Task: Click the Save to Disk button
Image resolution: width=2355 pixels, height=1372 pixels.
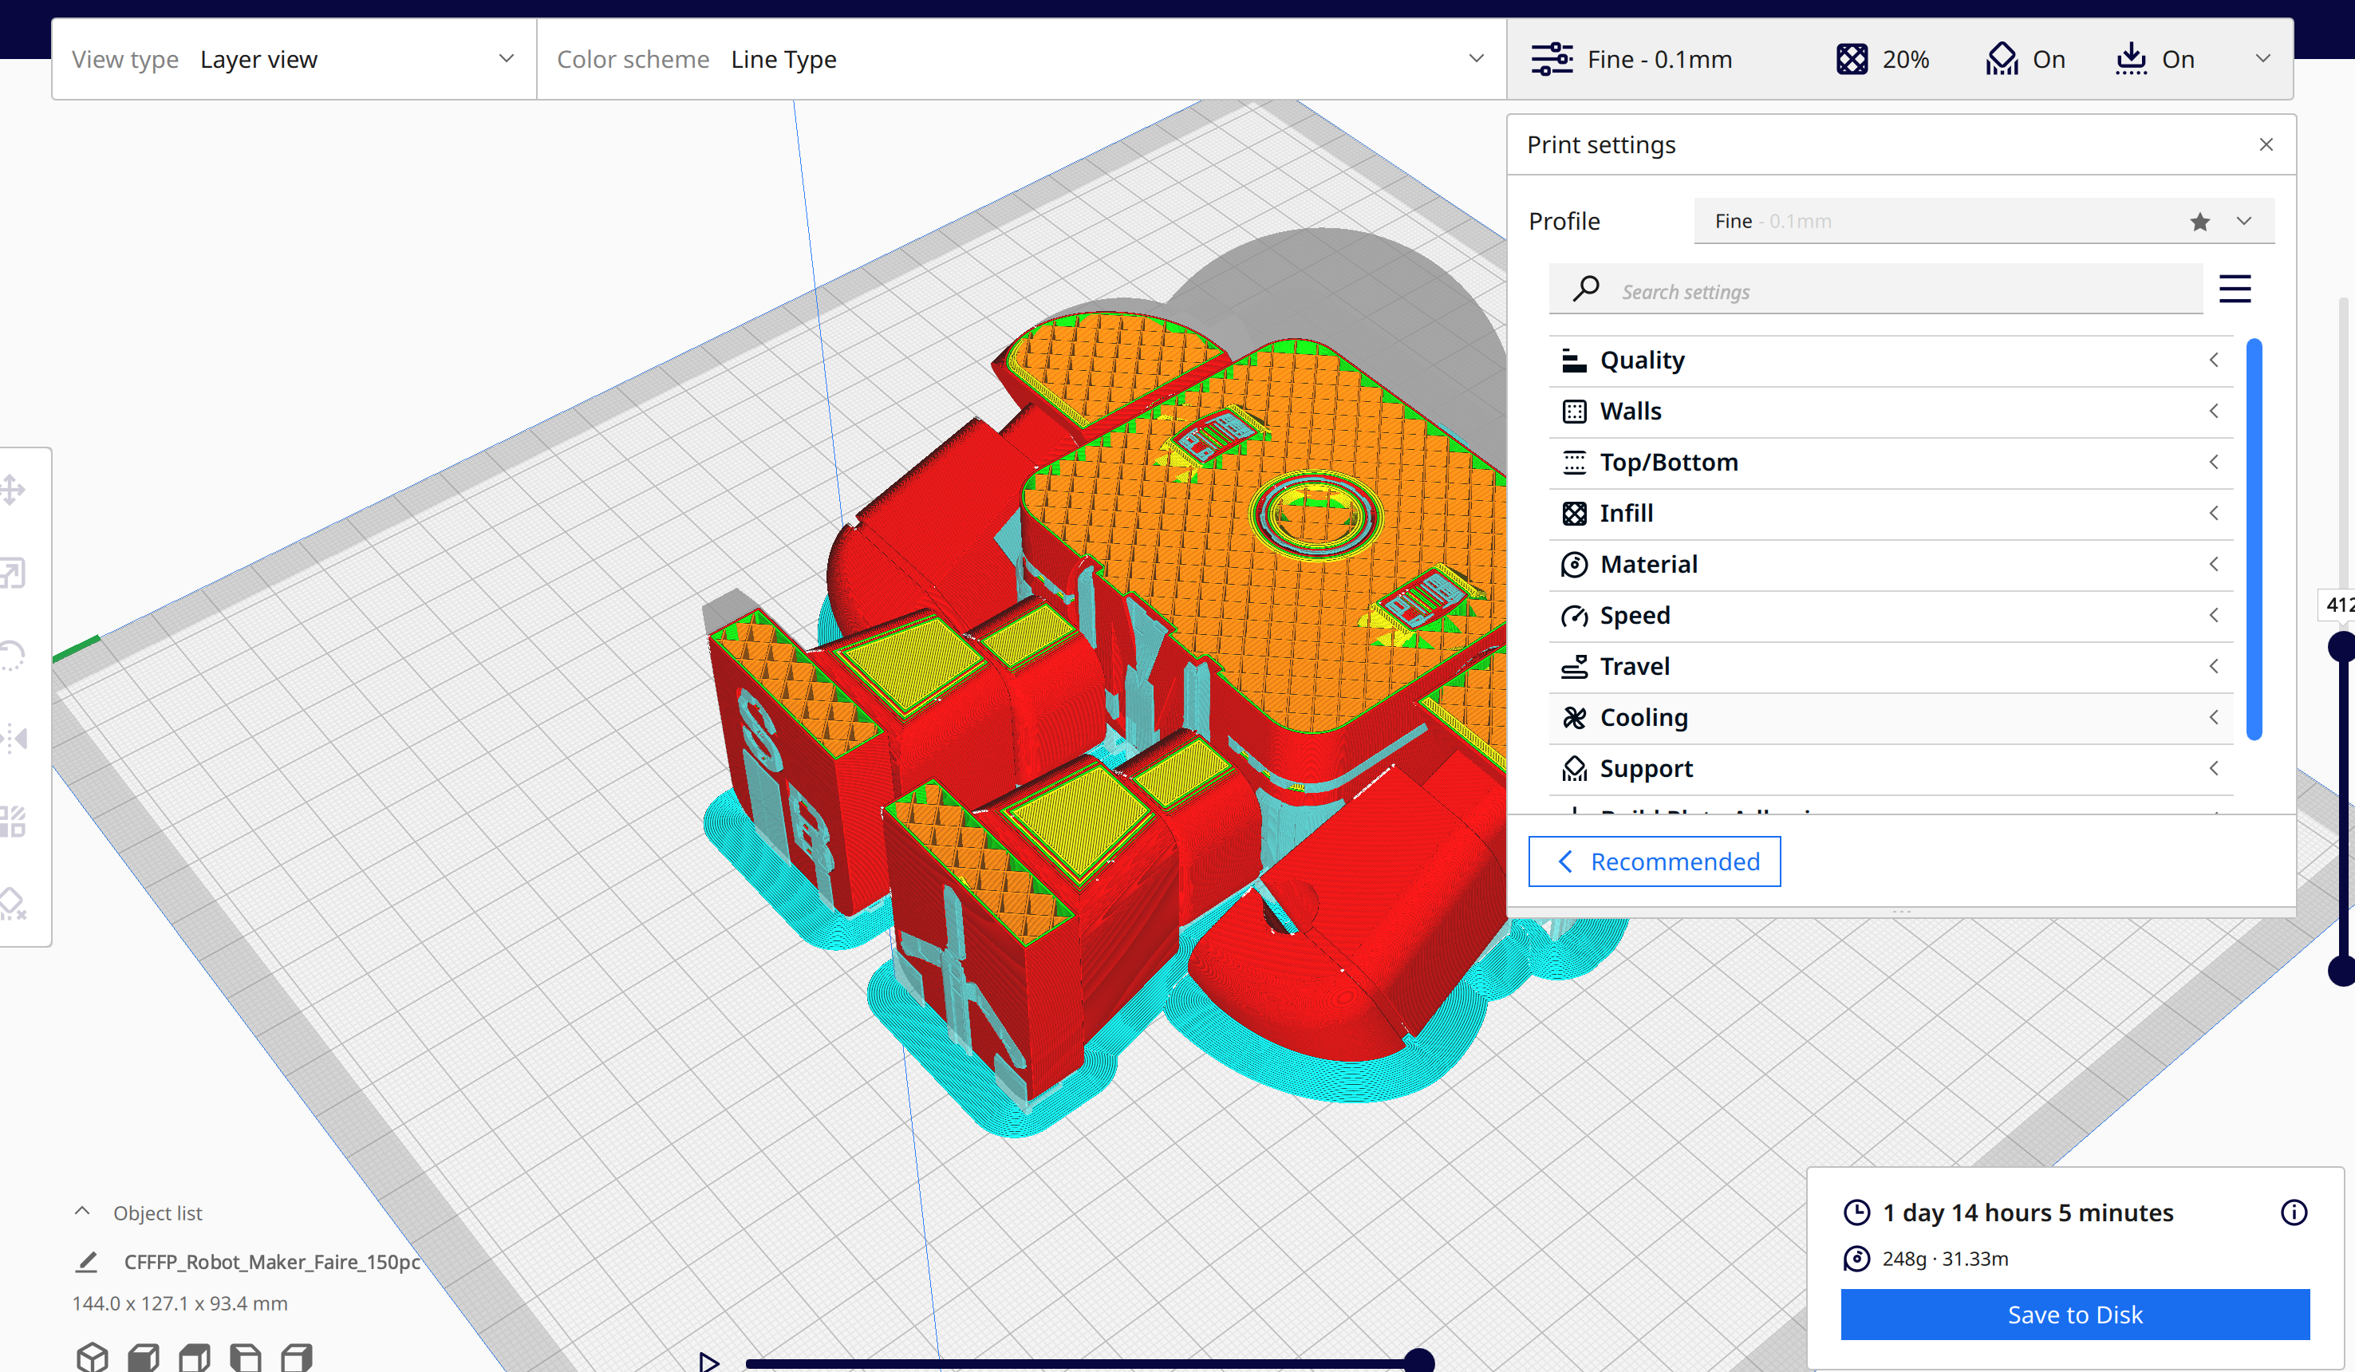Action: coord(2075,1314)
